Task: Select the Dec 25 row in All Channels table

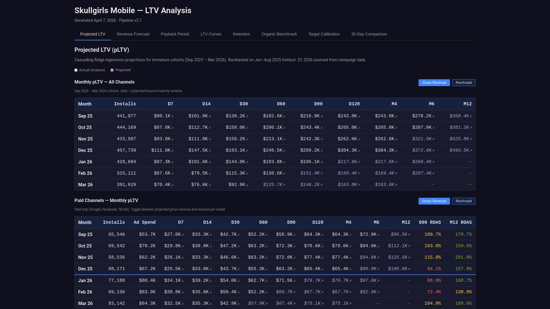Action: pos(85,150)
